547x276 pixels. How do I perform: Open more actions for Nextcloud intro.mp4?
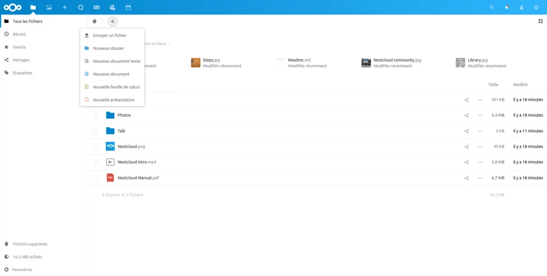pos(480,162)
